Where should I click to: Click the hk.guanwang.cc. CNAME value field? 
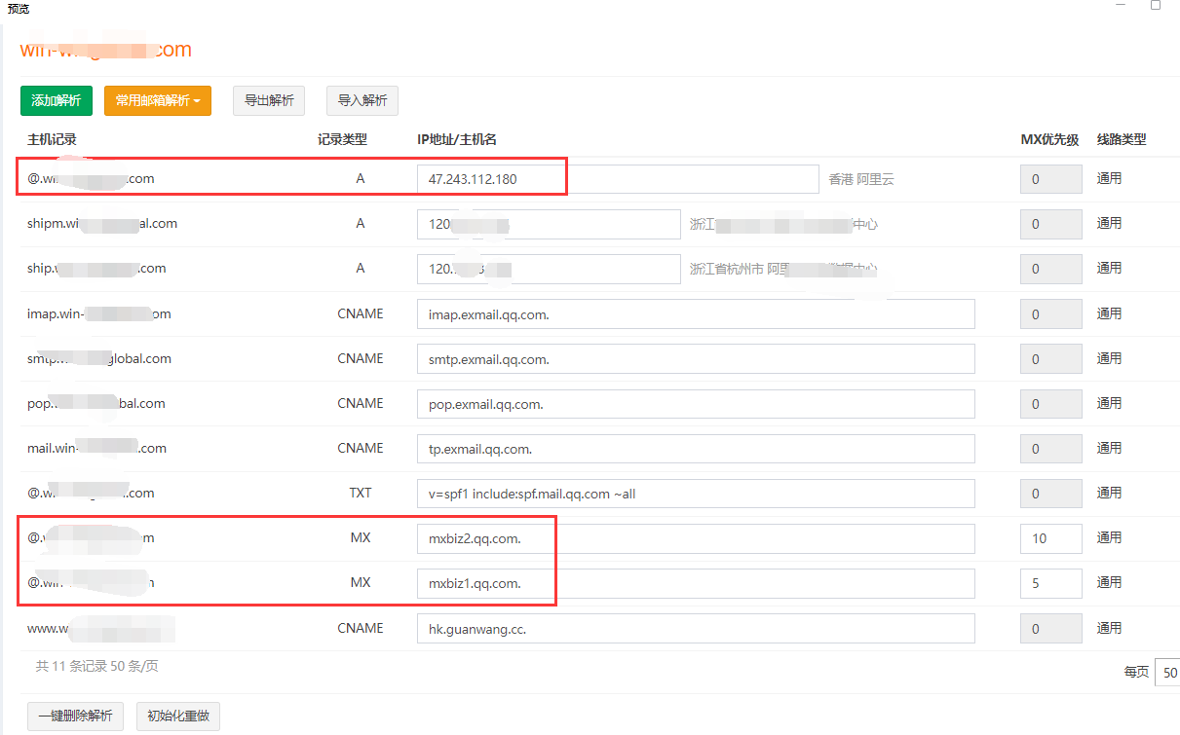[x=695, y=629]
